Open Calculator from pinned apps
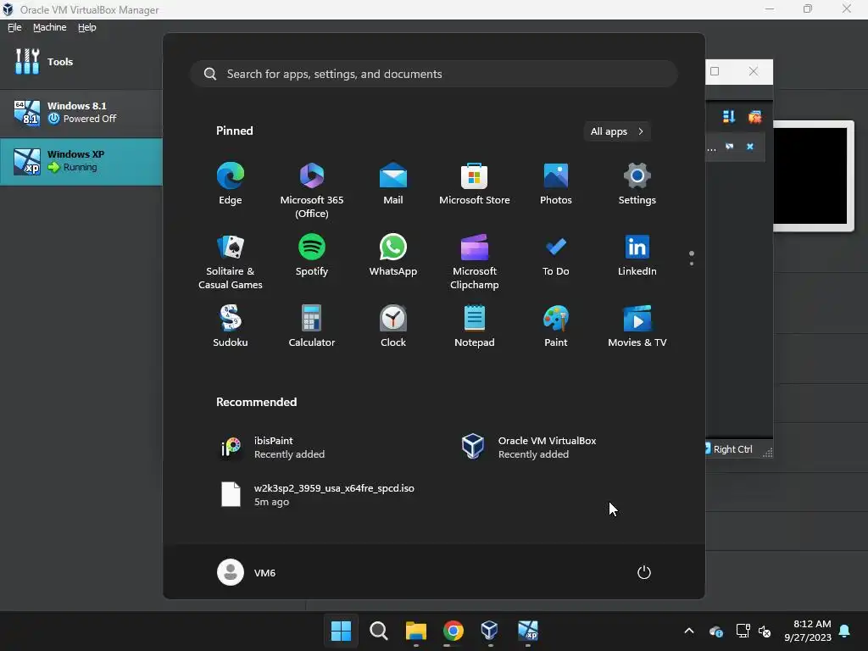The image size is (868, 651). (x=312, y=326)
